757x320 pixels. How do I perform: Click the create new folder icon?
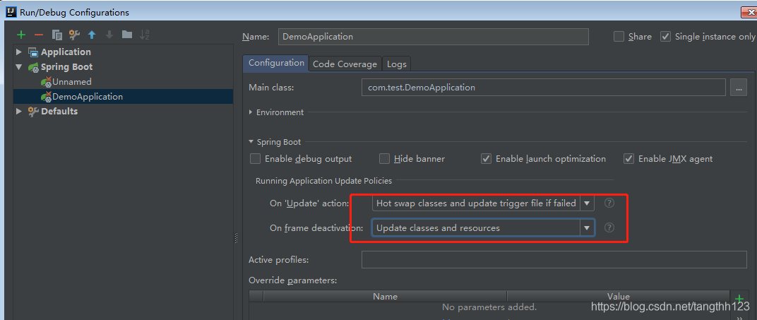click(x=127, y=35)
